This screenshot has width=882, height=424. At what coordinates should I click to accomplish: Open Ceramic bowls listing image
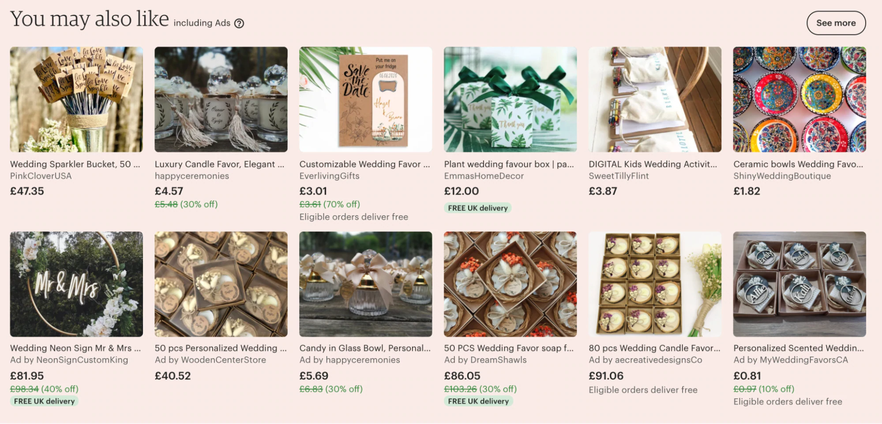tap(799, 100)
